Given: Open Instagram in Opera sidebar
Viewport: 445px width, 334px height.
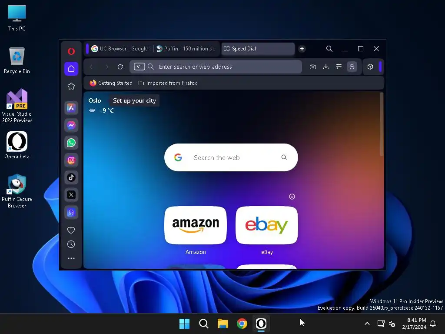Looking at the screenshot, I should click(x=71, y=160).
